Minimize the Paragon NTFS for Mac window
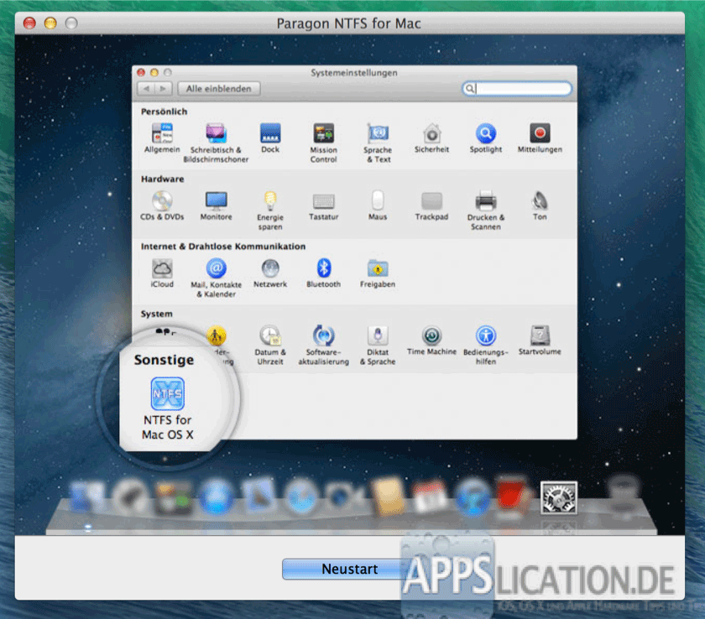 [50, 23]
